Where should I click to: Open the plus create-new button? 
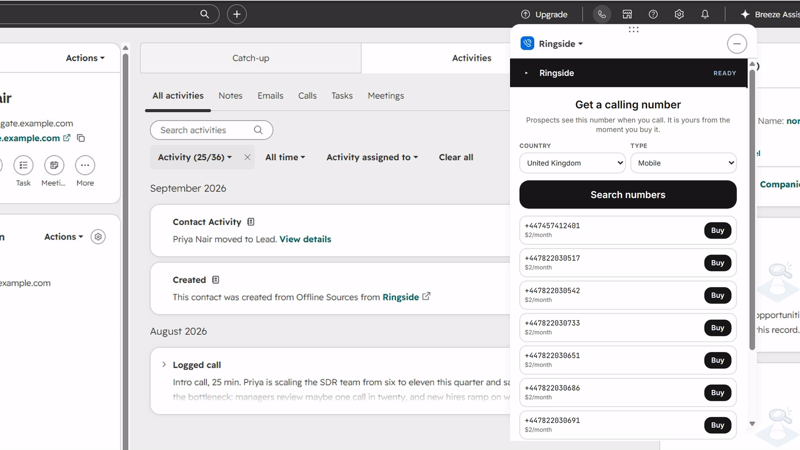pos(237,14)
